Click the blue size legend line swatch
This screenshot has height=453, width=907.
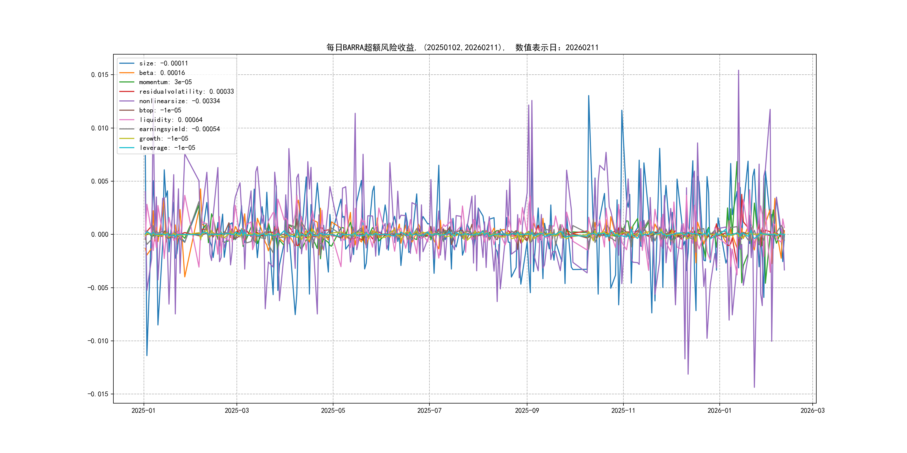127,63
